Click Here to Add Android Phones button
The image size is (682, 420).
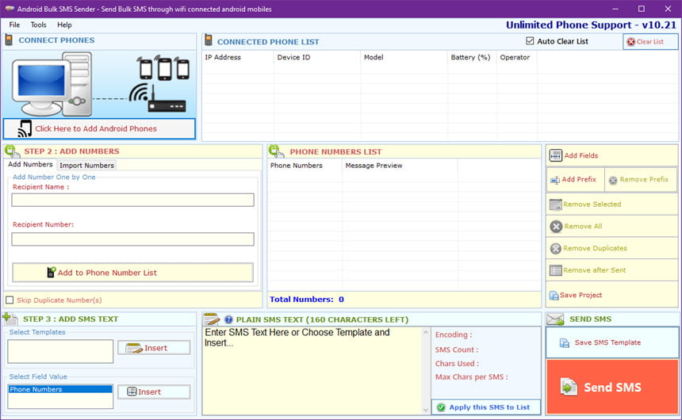99,128
